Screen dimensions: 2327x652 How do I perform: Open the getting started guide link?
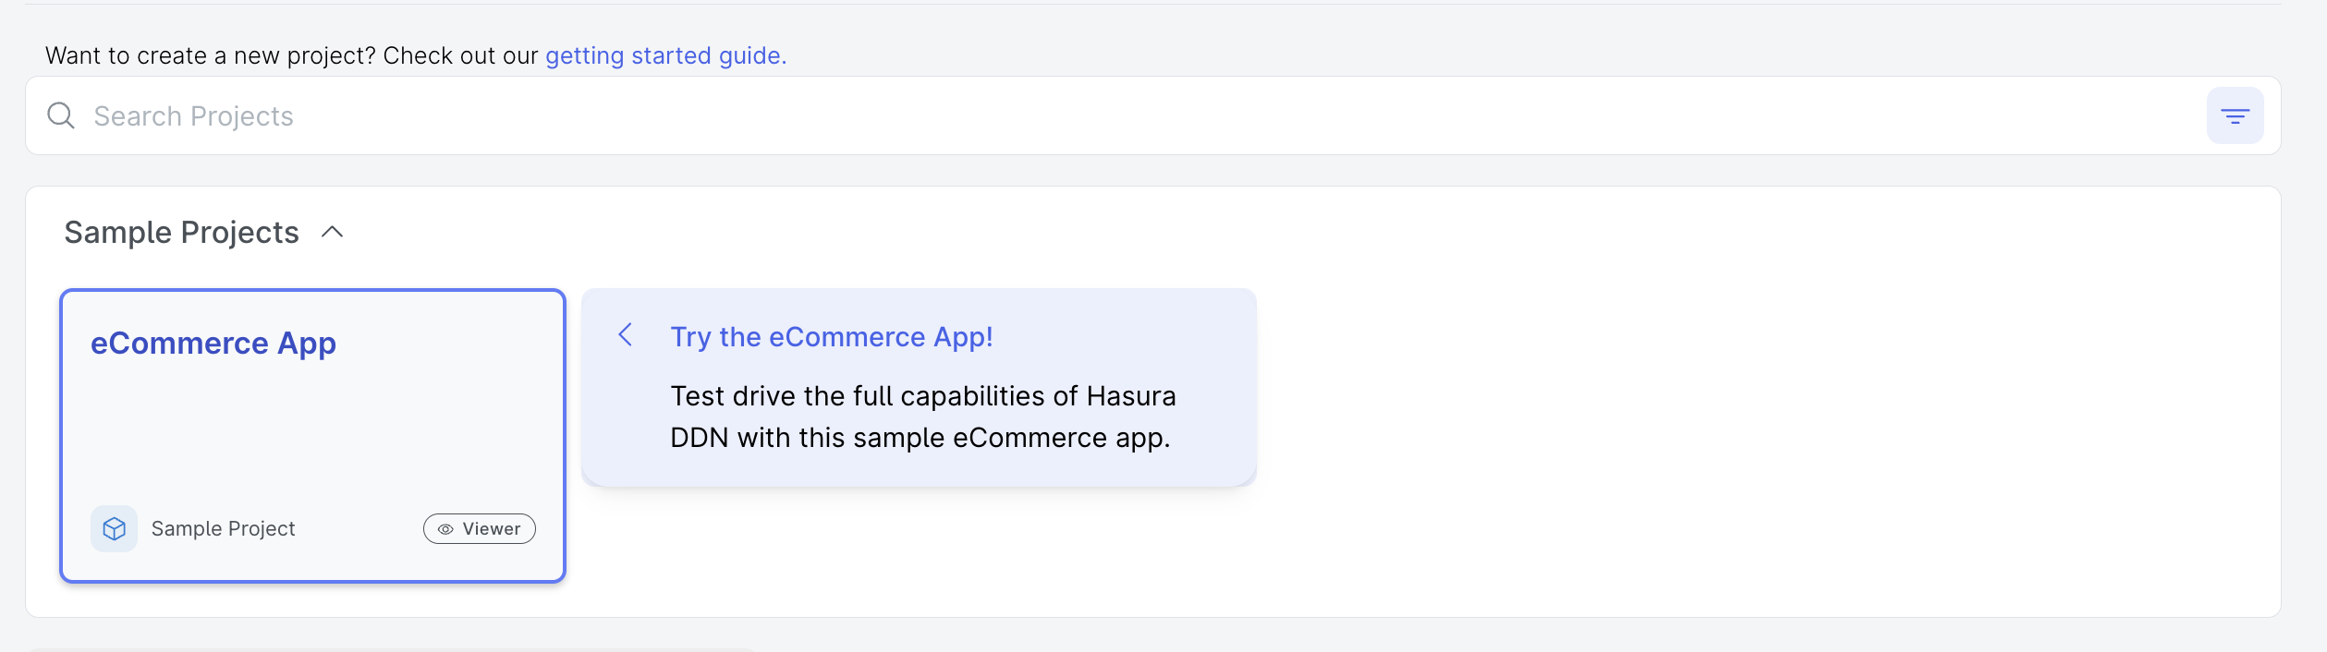665,55
